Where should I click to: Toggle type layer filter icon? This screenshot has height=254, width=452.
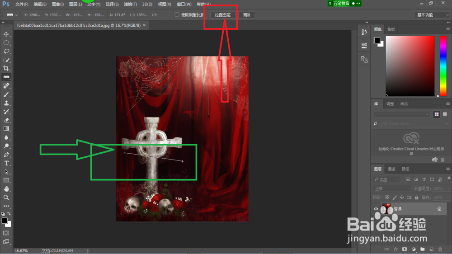pos(424,179)
